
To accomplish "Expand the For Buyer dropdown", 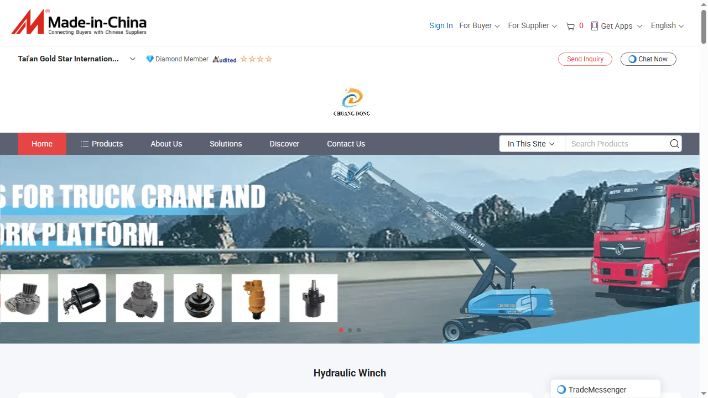I will point(480,26).
